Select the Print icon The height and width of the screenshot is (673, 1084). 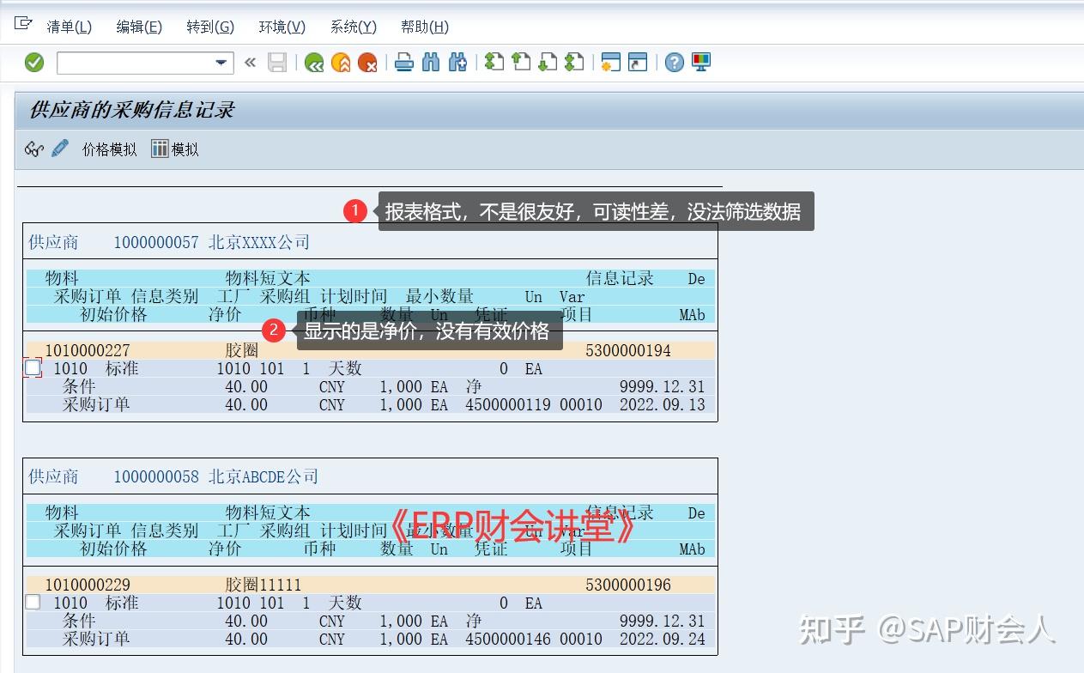403,62
